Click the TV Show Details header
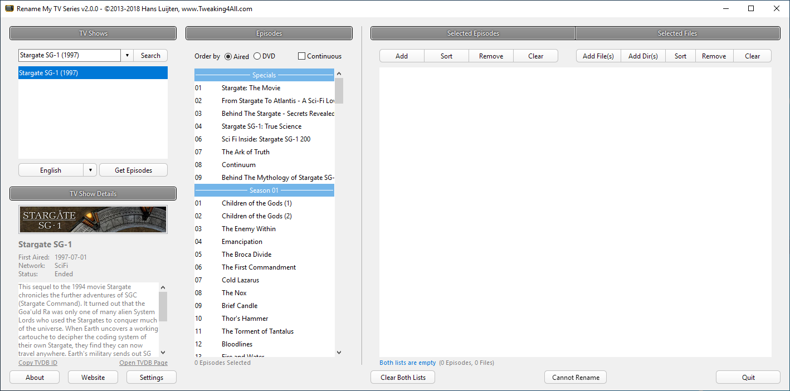This screenshot has width=790, height=391. point(93,194)
